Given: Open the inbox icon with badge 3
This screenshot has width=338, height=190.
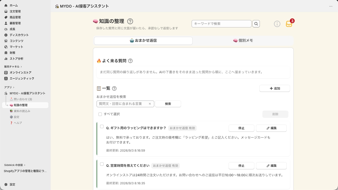Looking at the screenshot, I should click(x=289, y=24).
